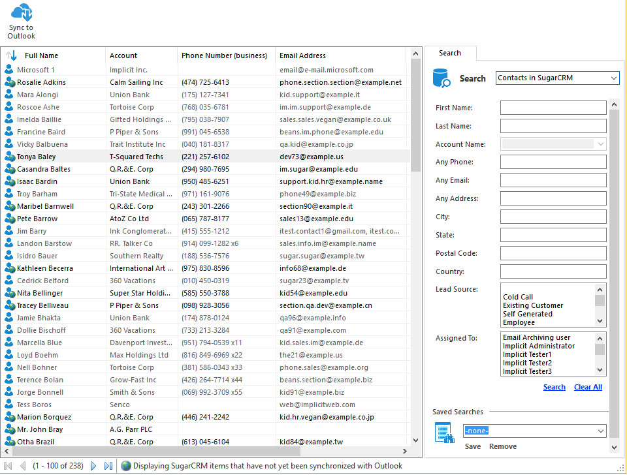Click the Save button under saved searches
The image size is (627, 475).
(x=473, y=446)
